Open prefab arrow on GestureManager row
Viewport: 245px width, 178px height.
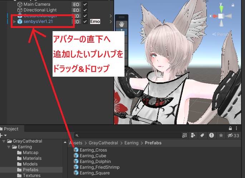(111, 16)
